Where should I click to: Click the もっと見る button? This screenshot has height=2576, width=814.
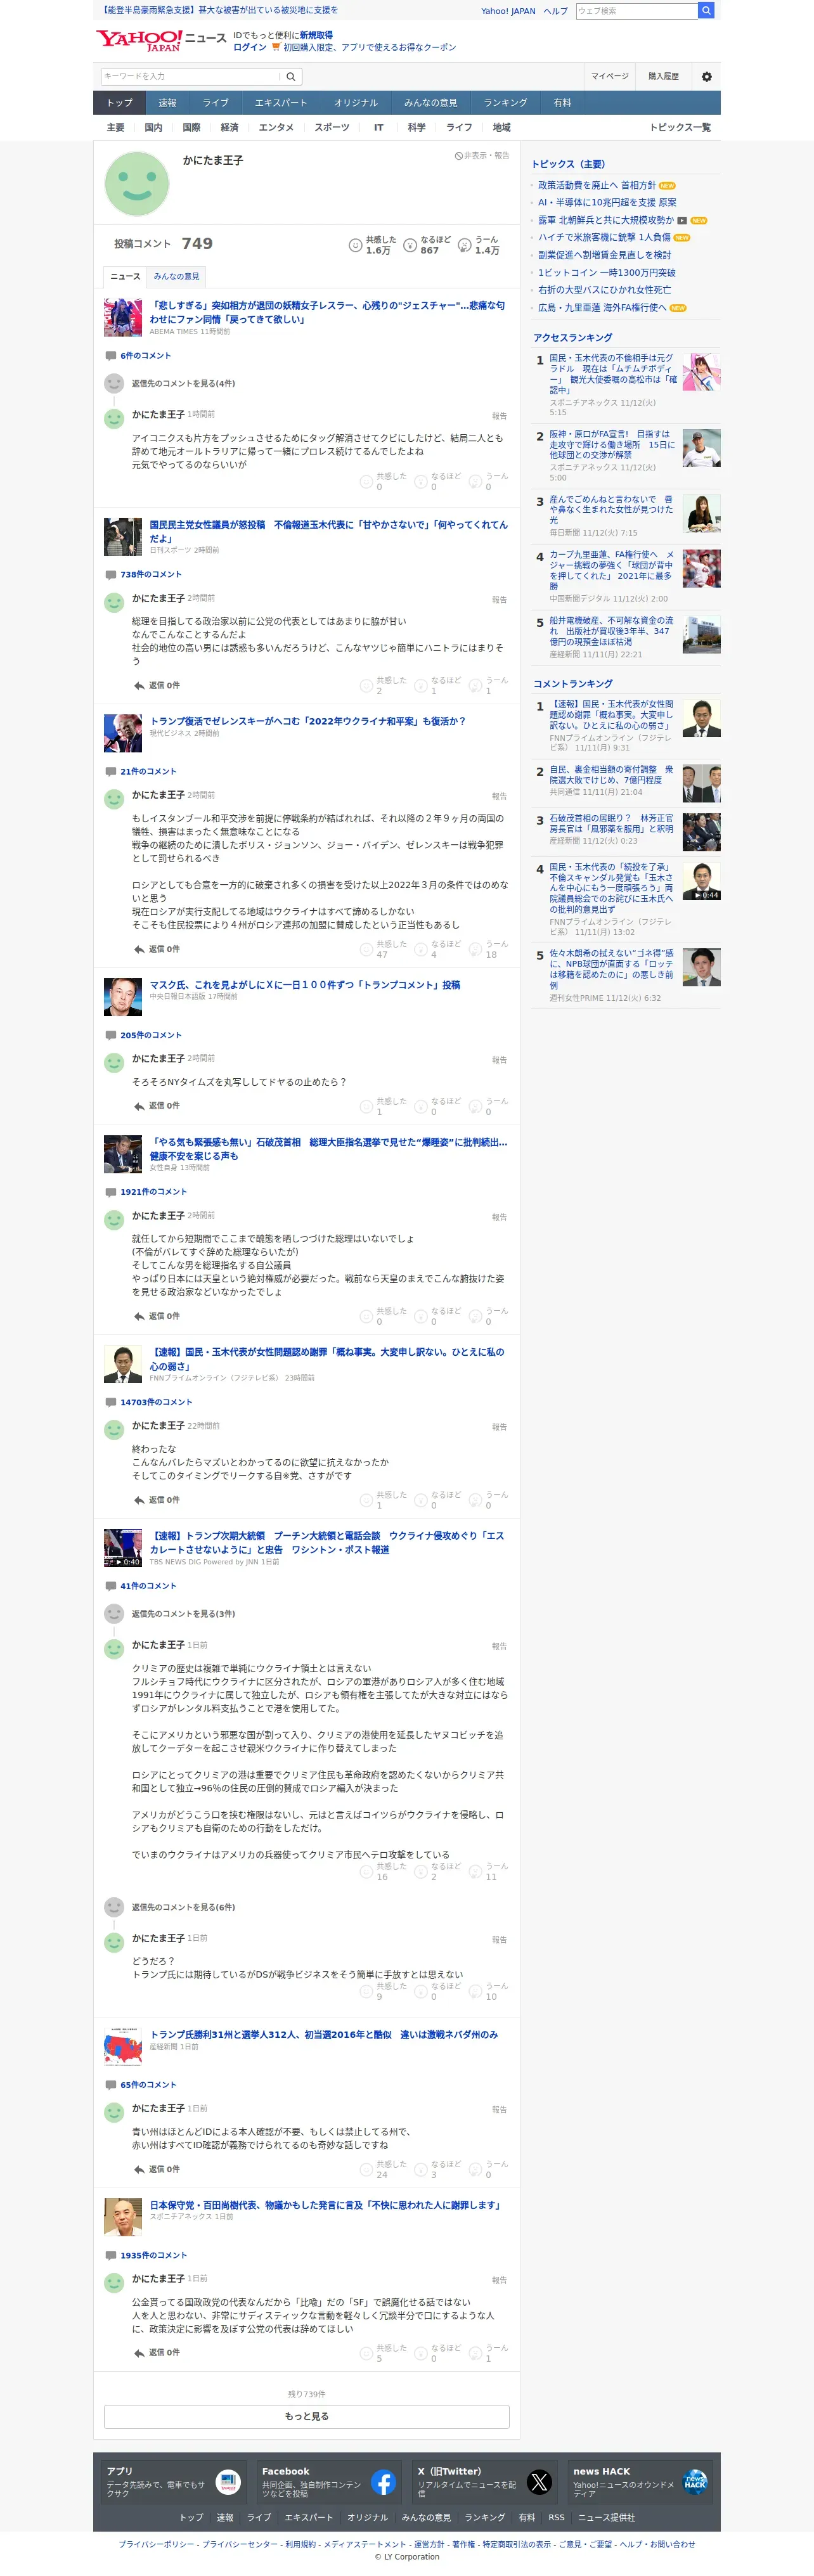[x=307, y=2416]
